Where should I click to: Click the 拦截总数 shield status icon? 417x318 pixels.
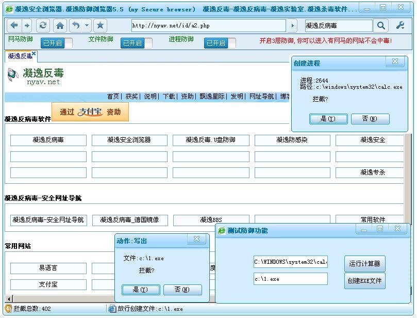[9, 309]
